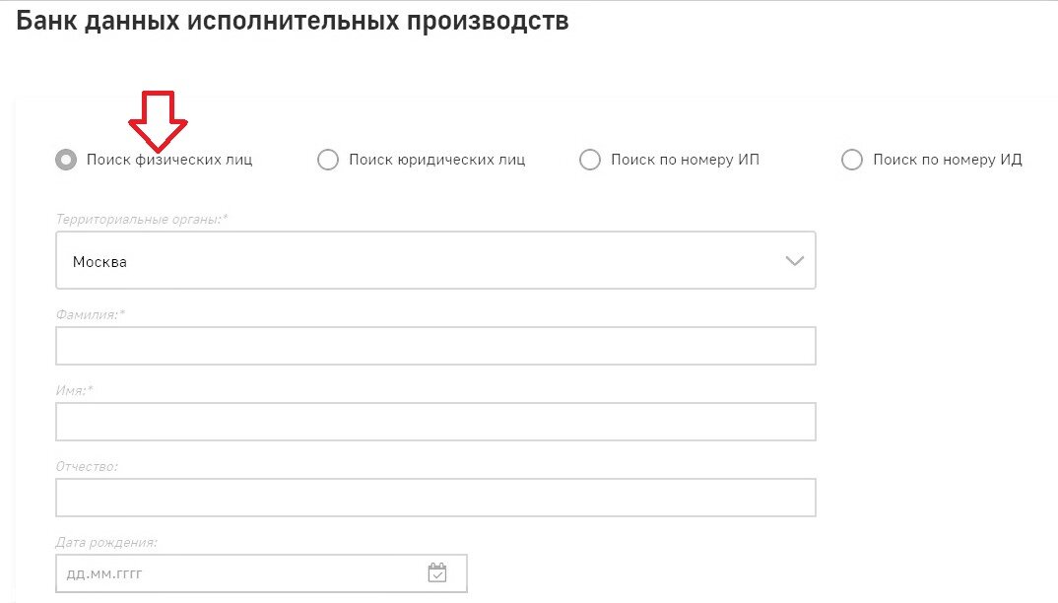Click the 'Поиск по номеру ИП' label text
The height and width of the screenshot is (603, 1058).
click(x=685, y=160)
